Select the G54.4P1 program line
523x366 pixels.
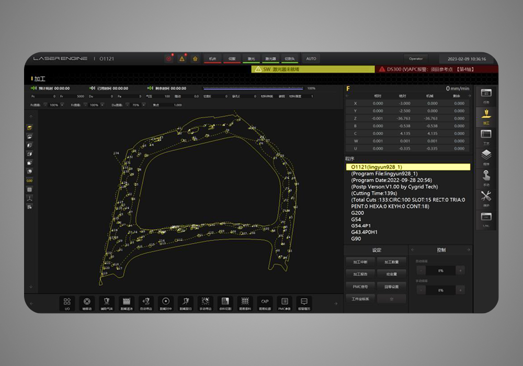coord(361,226)
